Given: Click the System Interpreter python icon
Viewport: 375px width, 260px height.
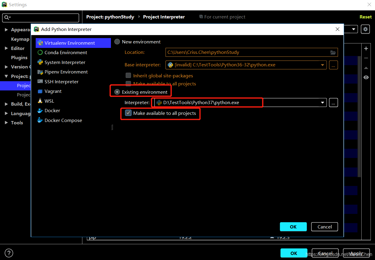Looking at the screenshot, I should [40, 62].
